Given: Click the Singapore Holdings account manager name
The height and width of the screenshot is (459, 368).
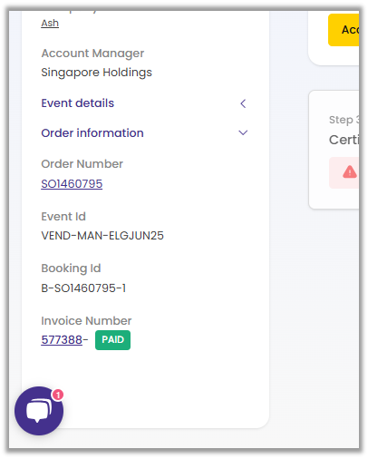Looking at the screenshot, I should [97, 73].
